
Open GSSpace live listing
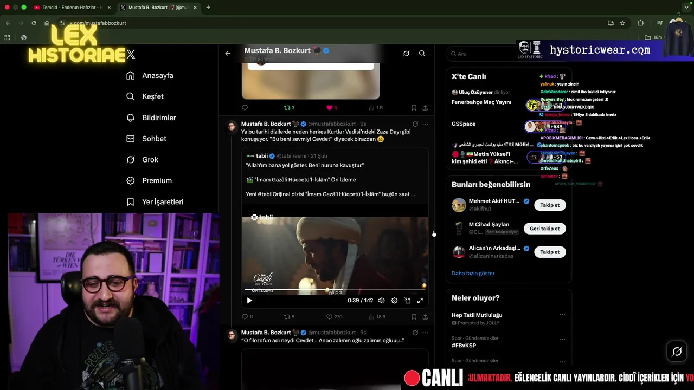point(464,124)
